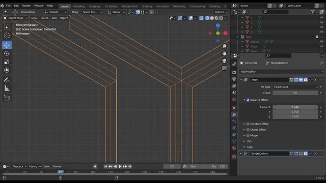Open the Drag Select Box dropdown
Image resolution: width=326 pixels, height=183 pixels.
92,12
